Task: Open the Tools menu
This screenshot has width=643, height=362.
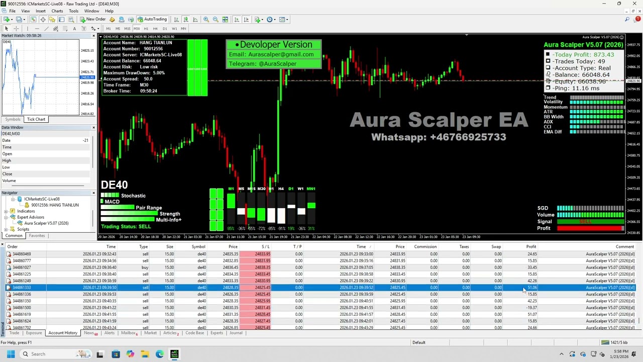Action: 73,11
